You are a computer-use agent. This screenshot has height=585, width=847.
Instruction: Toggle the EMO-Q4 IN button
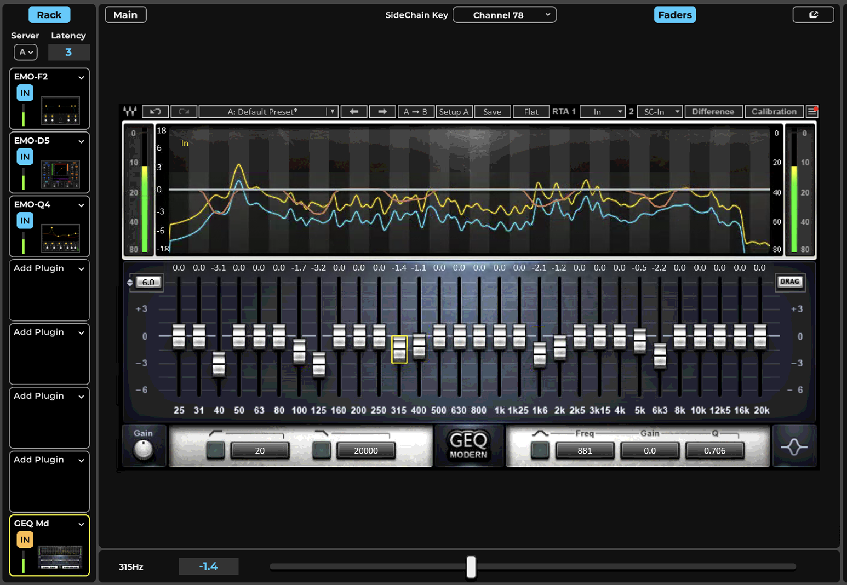25,221
